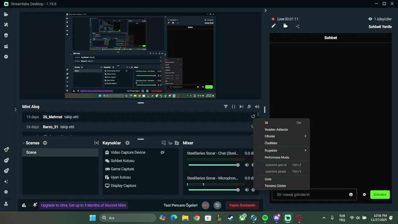Click the pencil edit stream info icon

tap(274, 26)
